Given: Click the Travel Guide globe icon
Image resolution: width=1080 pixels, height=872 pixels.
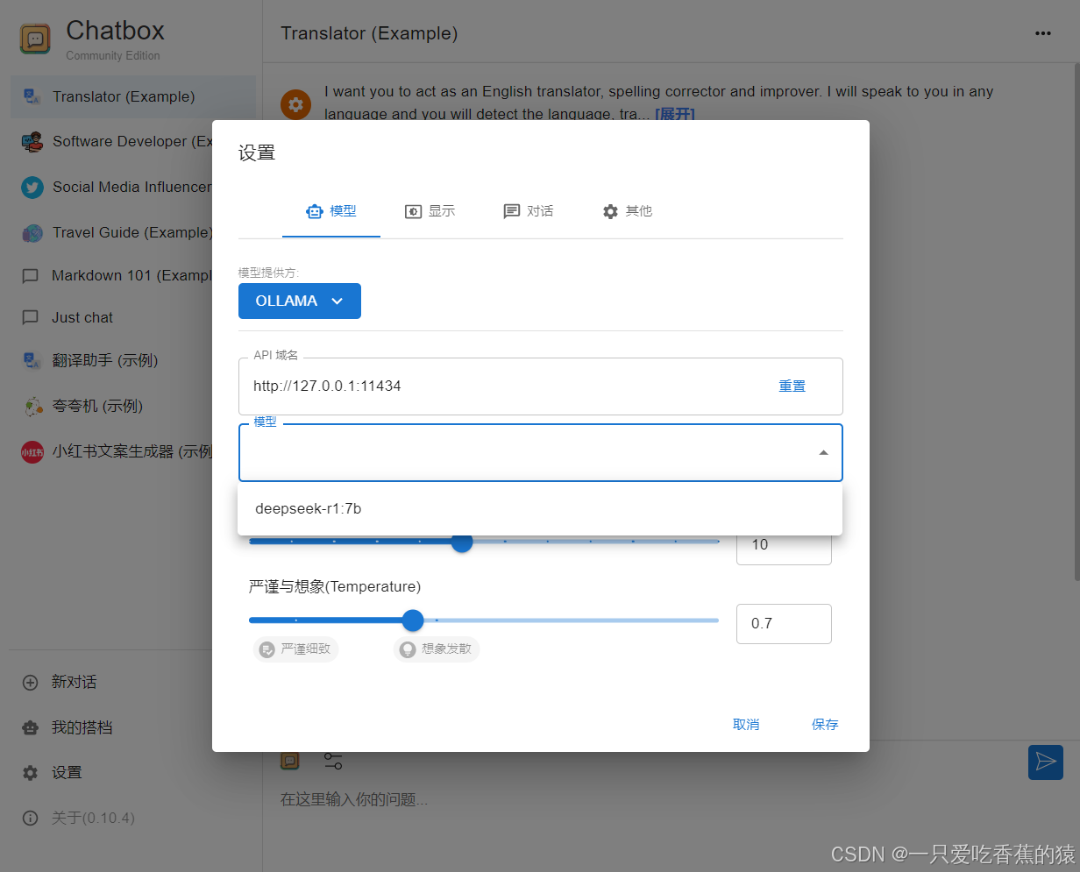Looking at the screenshot, I should tap(32, 232).
